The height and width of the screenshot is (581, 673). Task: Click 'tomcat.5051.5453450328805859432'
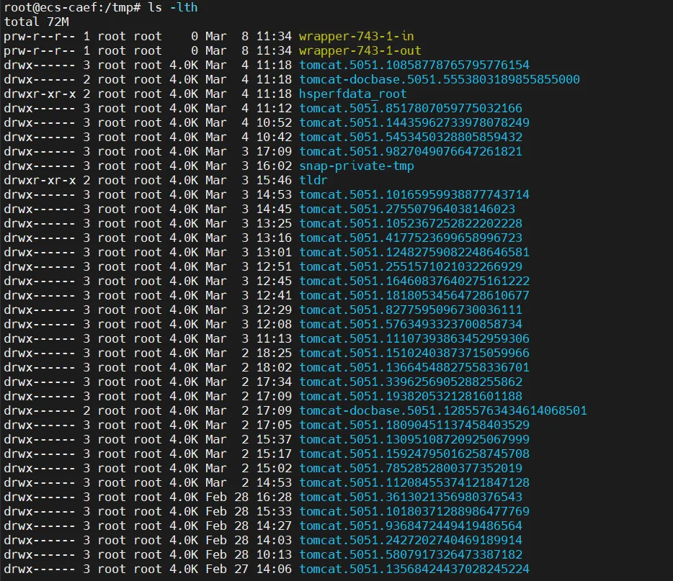pos(411,138)
